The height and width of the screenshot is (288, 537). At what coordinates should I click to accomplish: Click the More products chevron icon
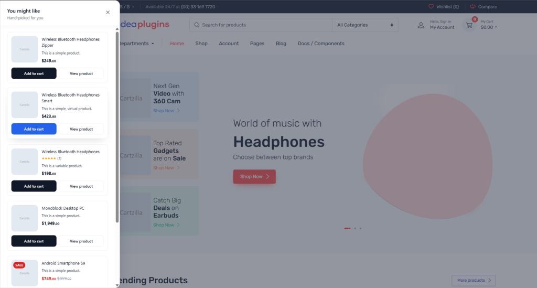[489, 281]
